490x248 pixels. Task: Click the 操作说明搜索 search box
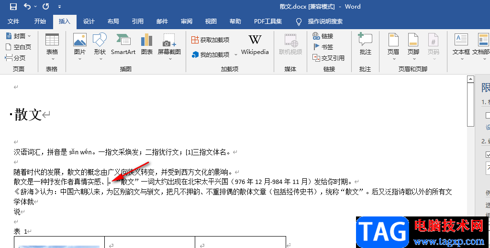pos(325,21)
